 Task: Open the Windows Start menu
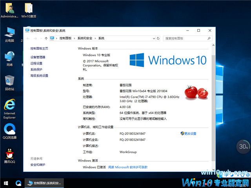pos(6,183)
